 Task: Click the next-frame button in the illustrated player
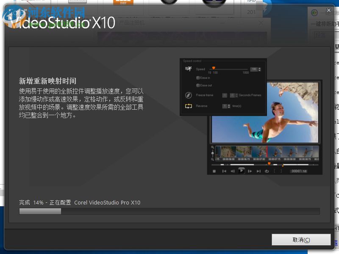point(250,171)
